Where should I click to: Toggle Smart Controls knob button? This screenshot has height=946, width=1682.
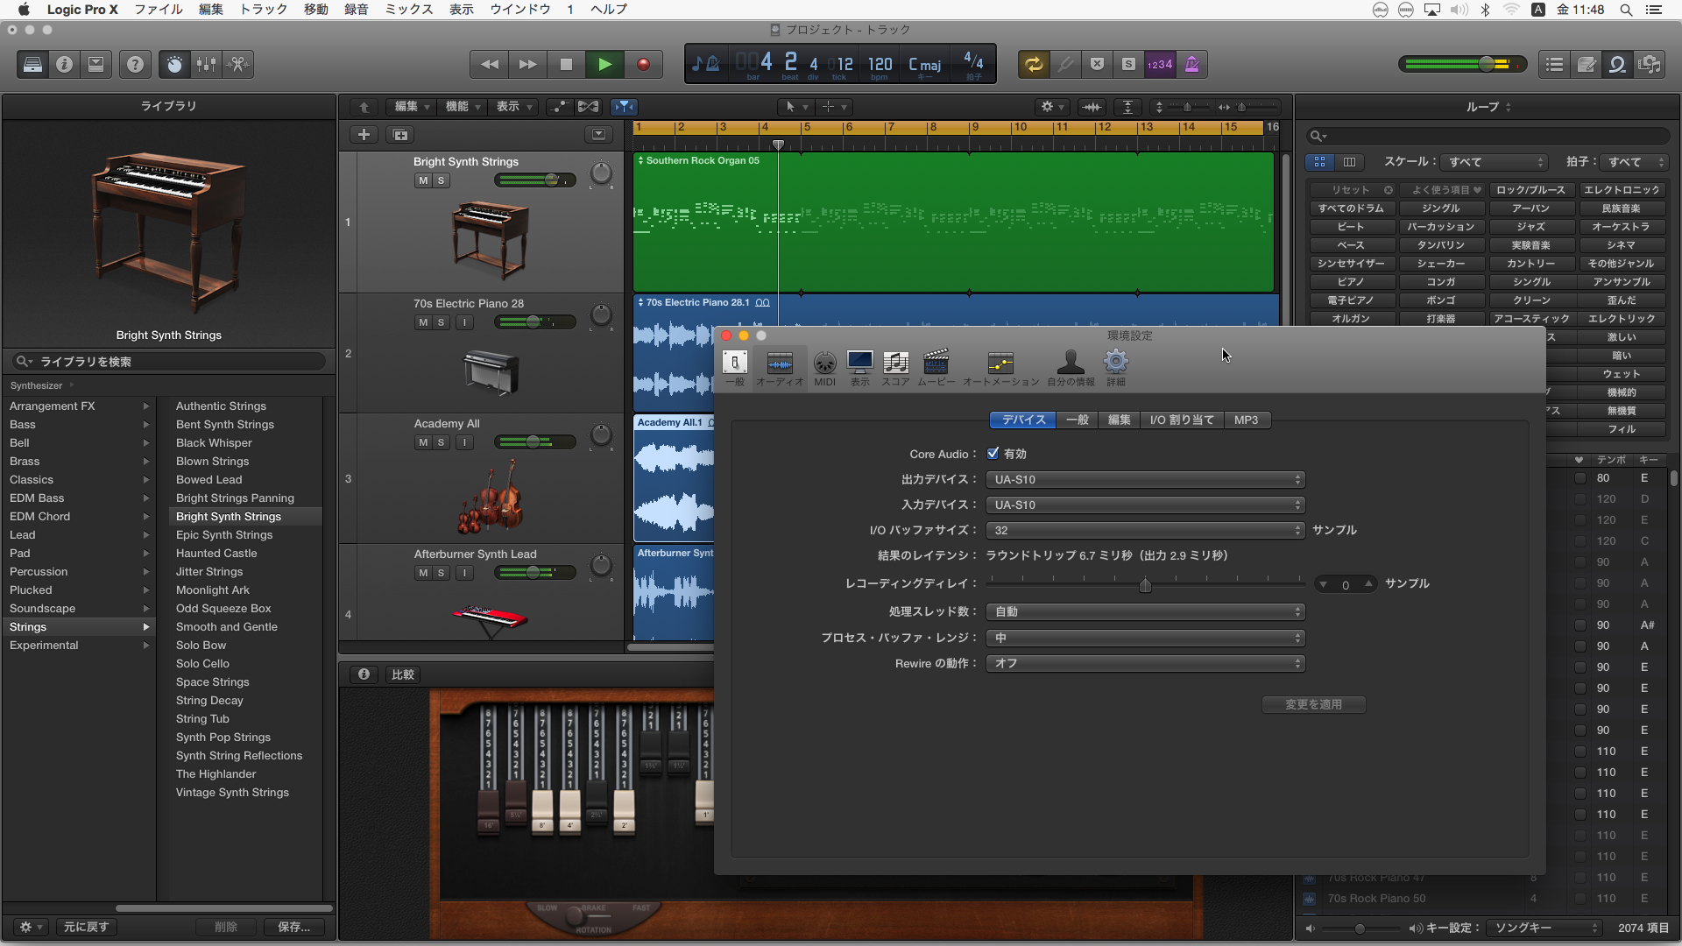point(174,64)
